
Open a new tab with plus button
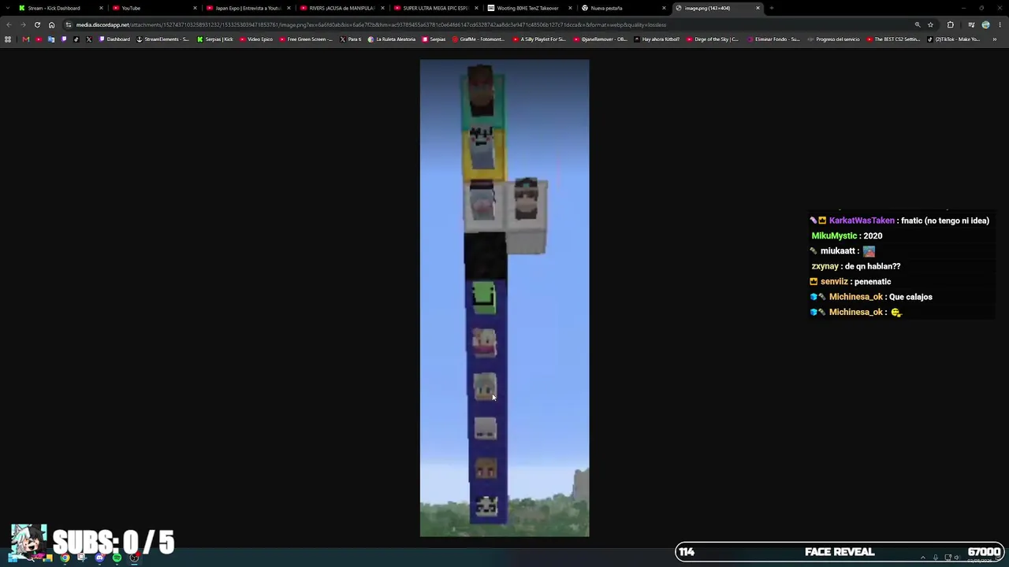tap(771, 8)
